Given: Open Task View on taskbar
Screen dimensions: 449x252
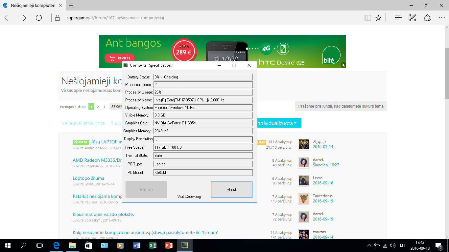Looking at the screenshot, I should (39, 245).
